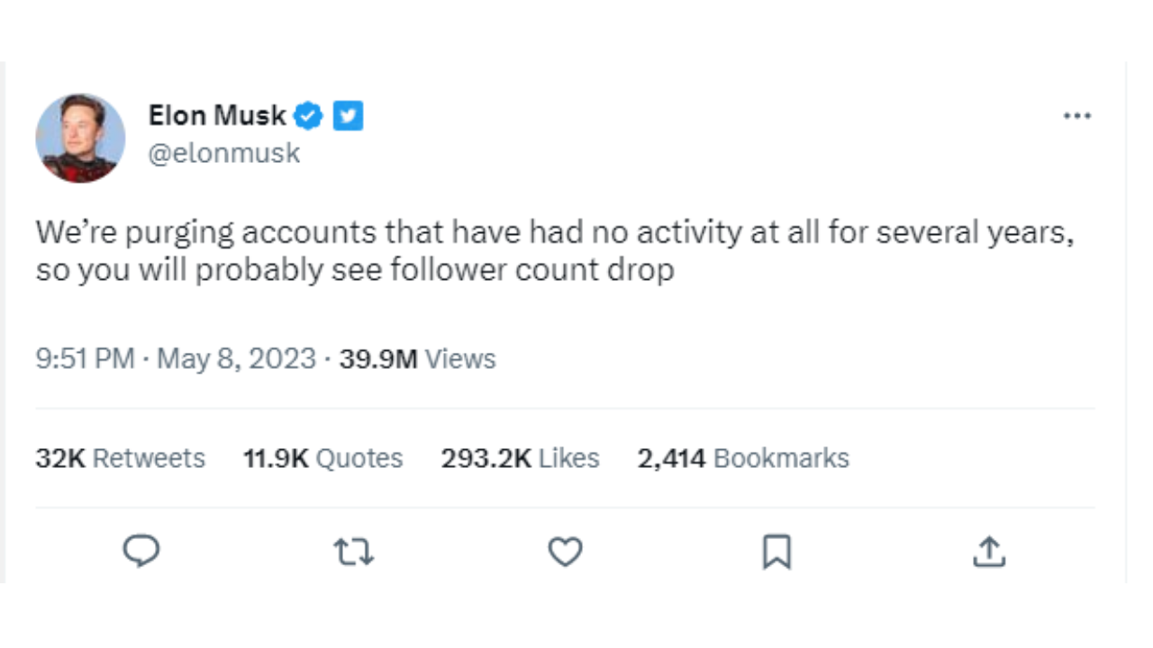This screenshot has width=1153, height=648.
Task: Bookmark the tweet with bookmark icon
Action: pyautogui.click(x=776, y=551)
